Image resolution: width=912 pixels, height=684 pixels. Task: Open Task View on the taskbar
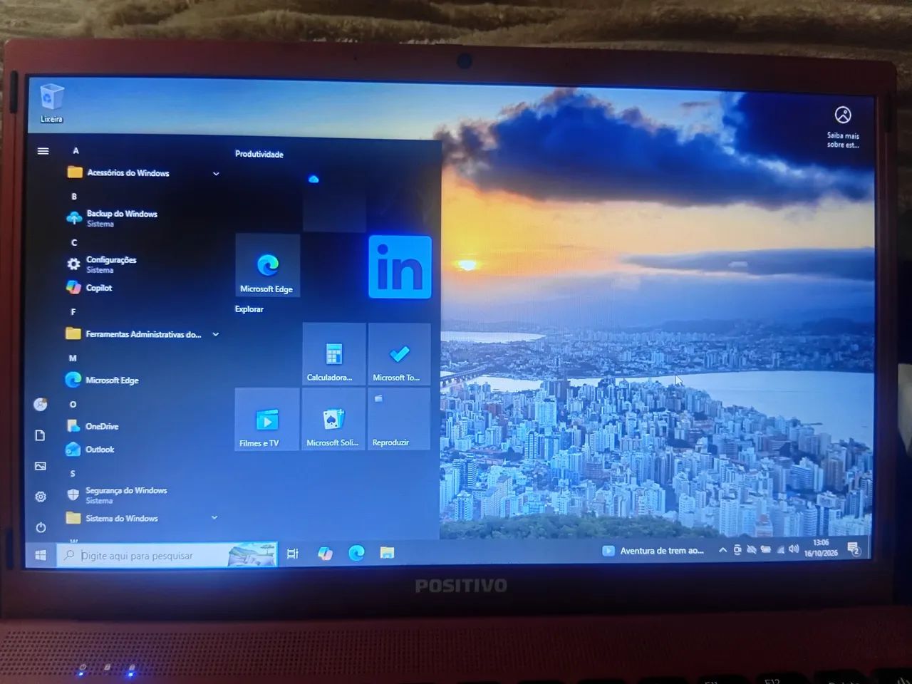[292, 554]
